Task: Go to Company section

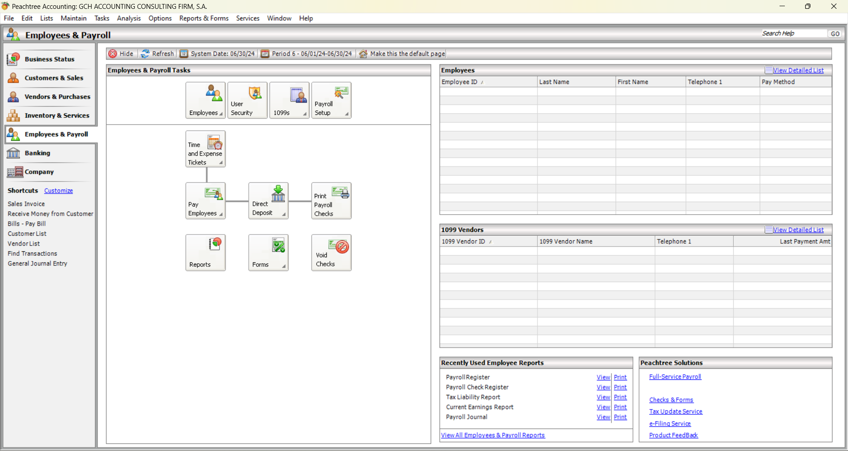Action: tap(49, 172)
